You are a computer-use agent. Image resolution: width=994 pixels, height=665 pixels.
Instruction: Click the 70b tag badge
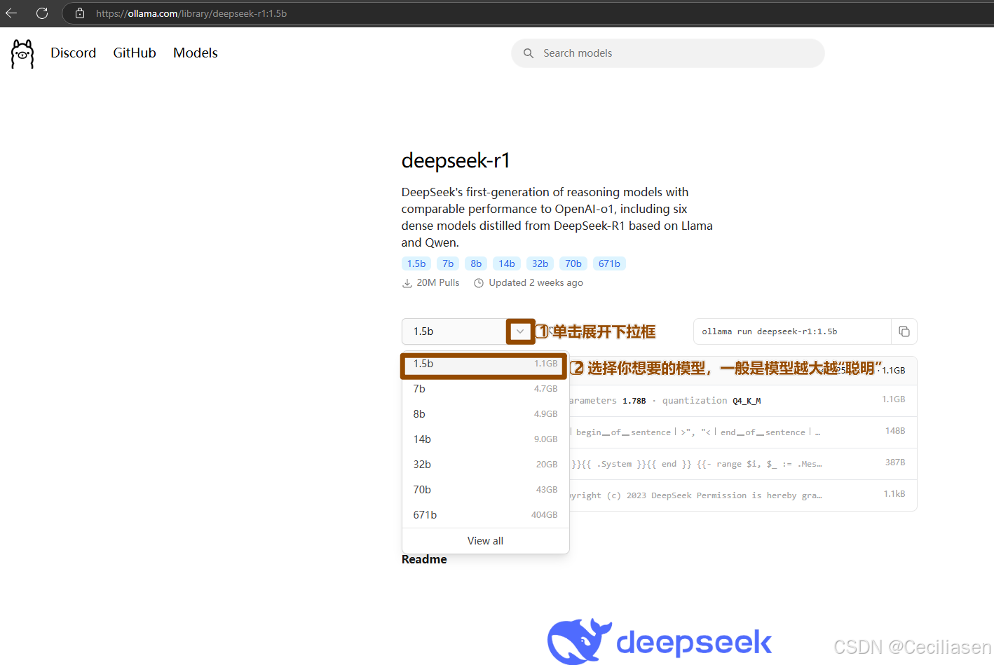click(x=573, y=263)
